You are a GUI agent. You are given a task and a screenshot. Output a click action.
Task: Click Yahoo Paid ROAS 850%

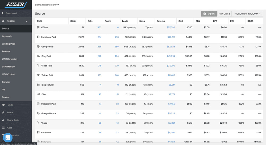click(259, 66)
